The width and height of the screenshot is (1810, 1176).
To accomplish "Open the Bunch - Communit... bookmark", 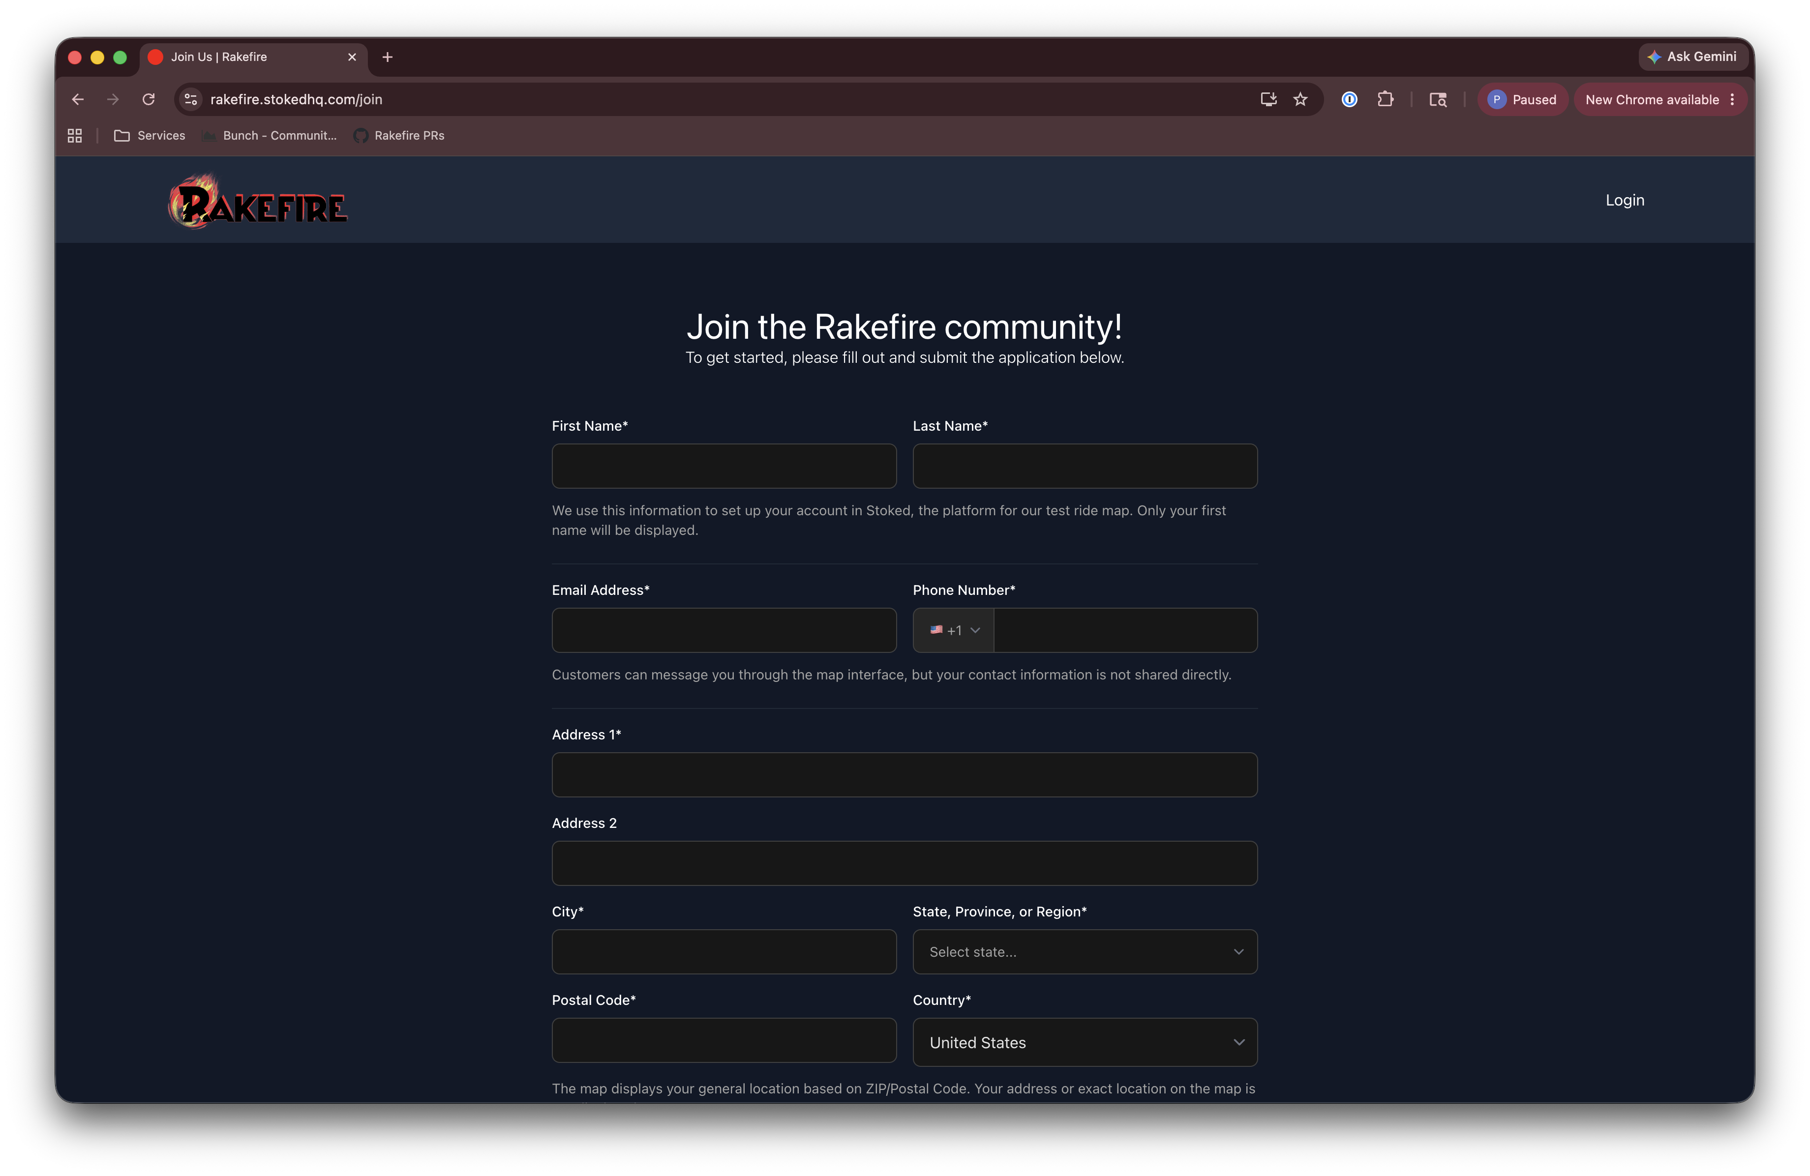I will (x=270, y=135).
